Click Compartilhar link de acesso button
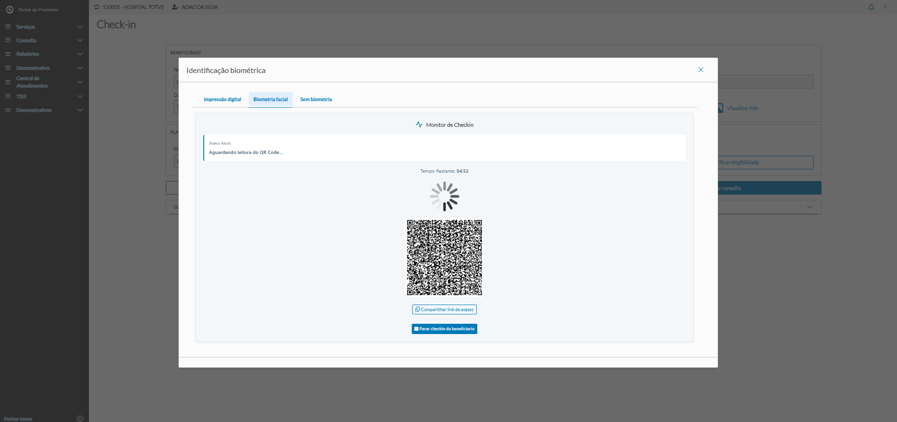The width and height of the screenshot is (897, 422). click(445, 310)
